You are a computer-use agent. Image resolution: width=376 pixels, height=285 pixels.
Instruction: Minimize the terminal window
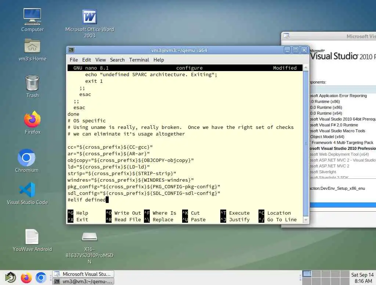click(287, 50)
